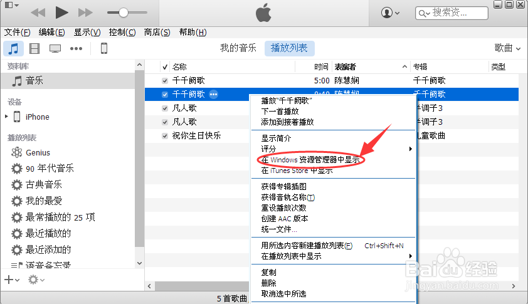
Task: Open the 最近添加的 smart playlist
Action: click(x=48, y=250)
